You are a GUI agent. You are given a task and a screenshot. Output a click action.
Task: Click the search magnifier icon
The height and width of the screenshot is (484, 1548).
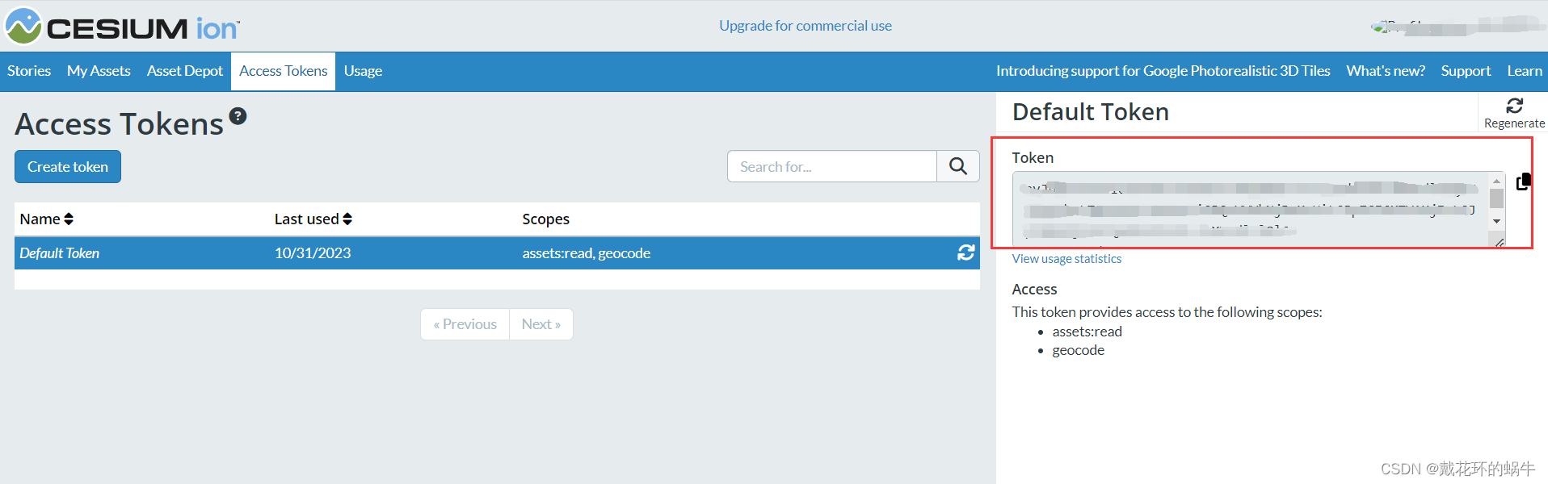click(957, 166)
